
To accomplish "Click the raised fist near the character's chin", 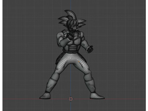I will [x=71, y=36].
